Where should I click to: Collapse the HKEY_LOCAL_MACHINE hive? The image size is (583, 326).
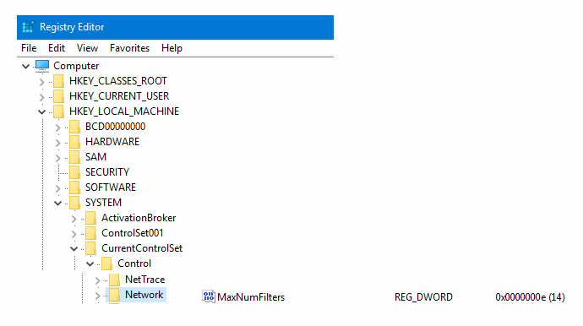pos(41,111)
